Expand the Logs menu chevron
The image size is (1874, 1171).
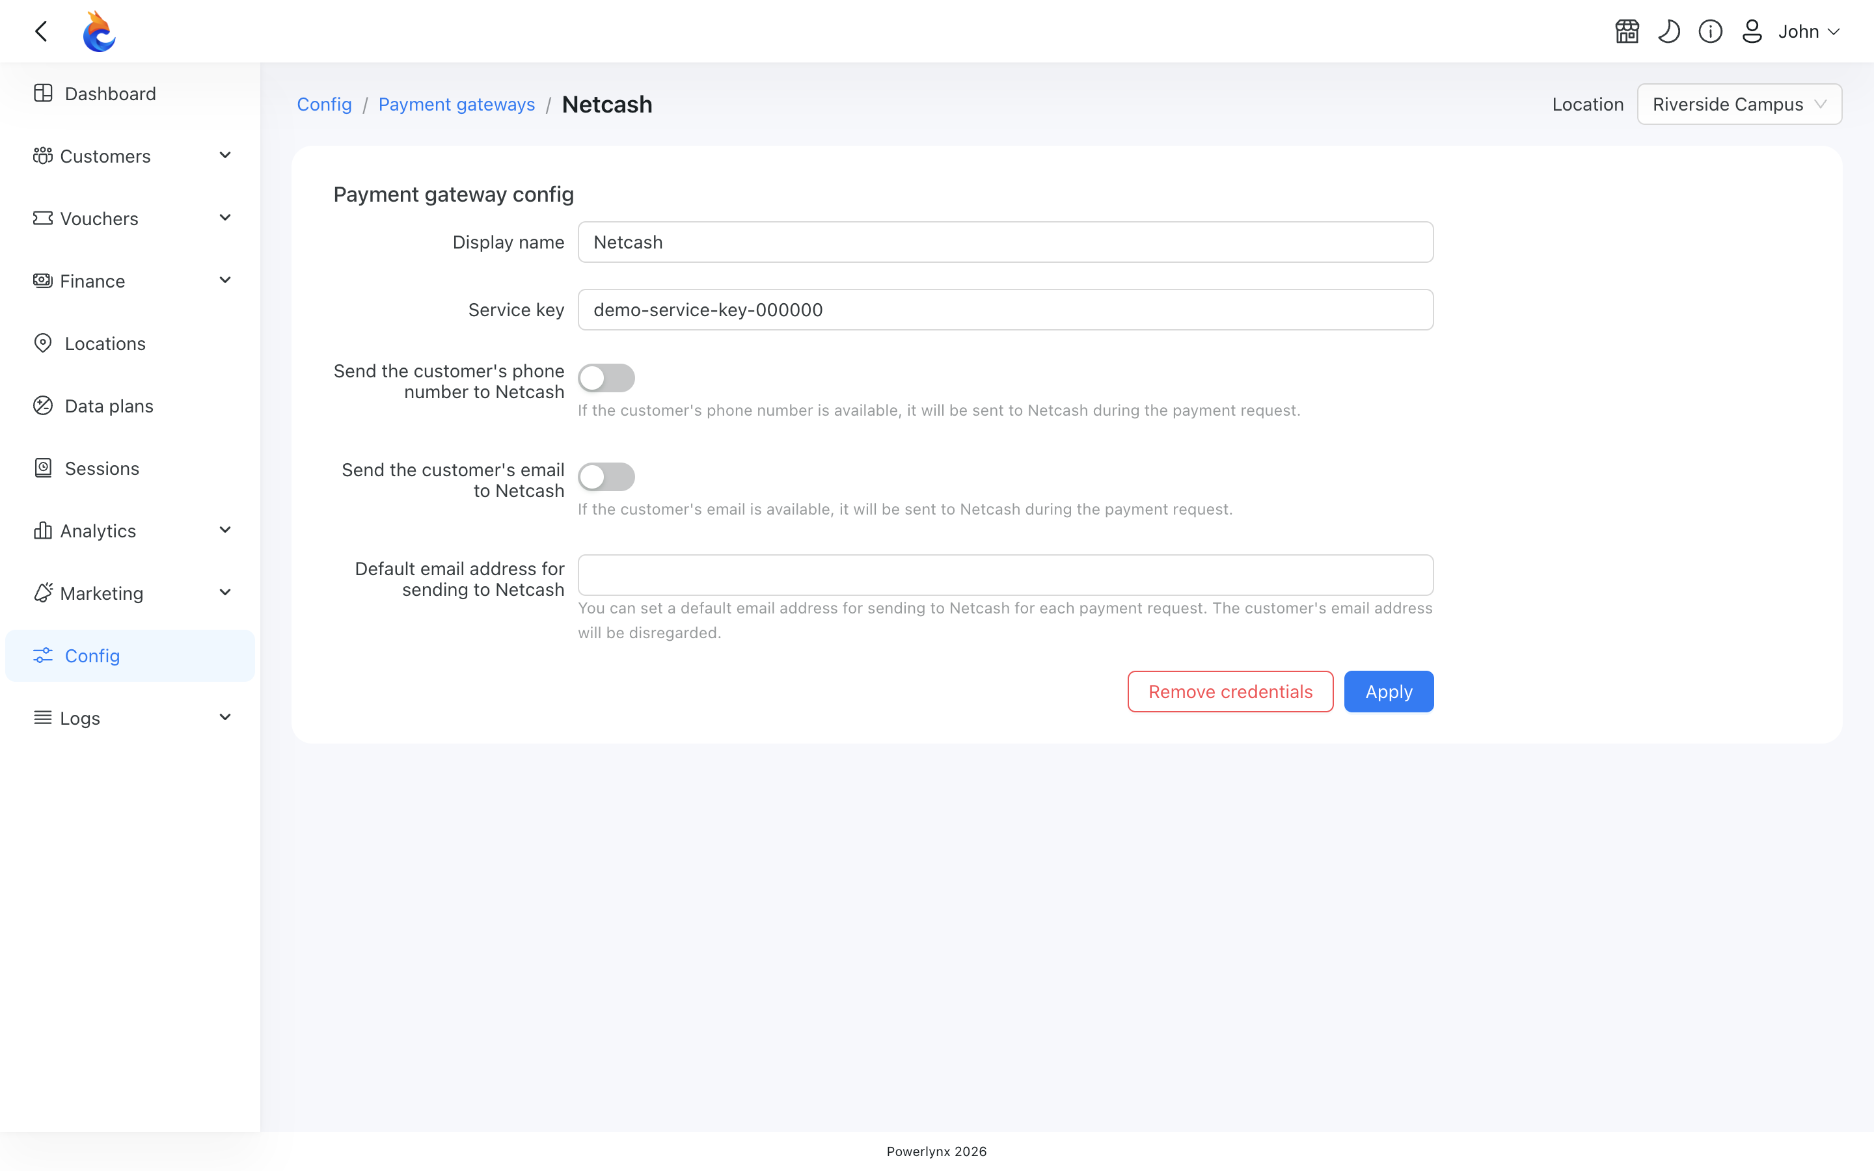[x=225, y=718]
